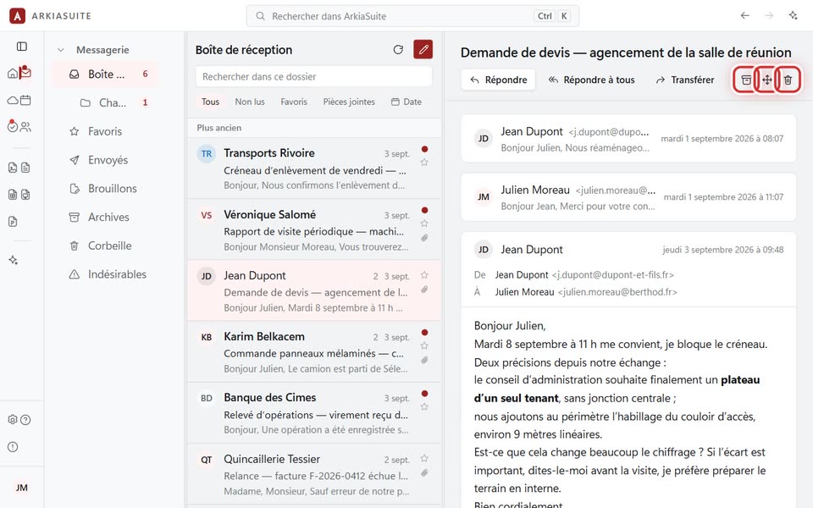The height and width of the screenshot is (508, 813).
Task: Go back with the left arrow
Action: (745, 15)
